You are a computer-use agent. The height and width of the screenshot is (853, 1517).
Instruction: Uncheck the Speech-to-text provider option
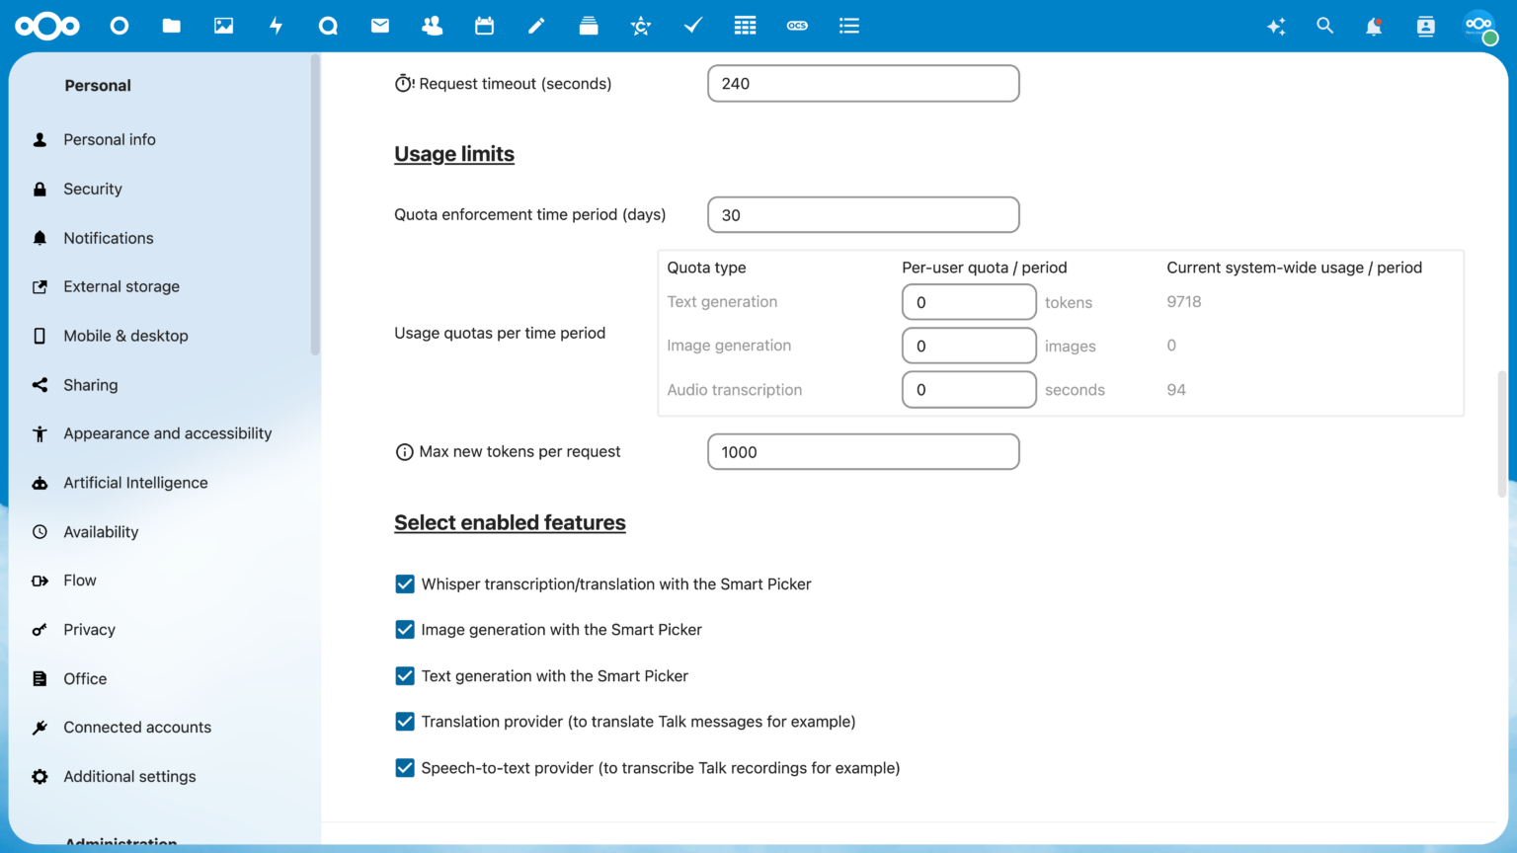point(405,767)
